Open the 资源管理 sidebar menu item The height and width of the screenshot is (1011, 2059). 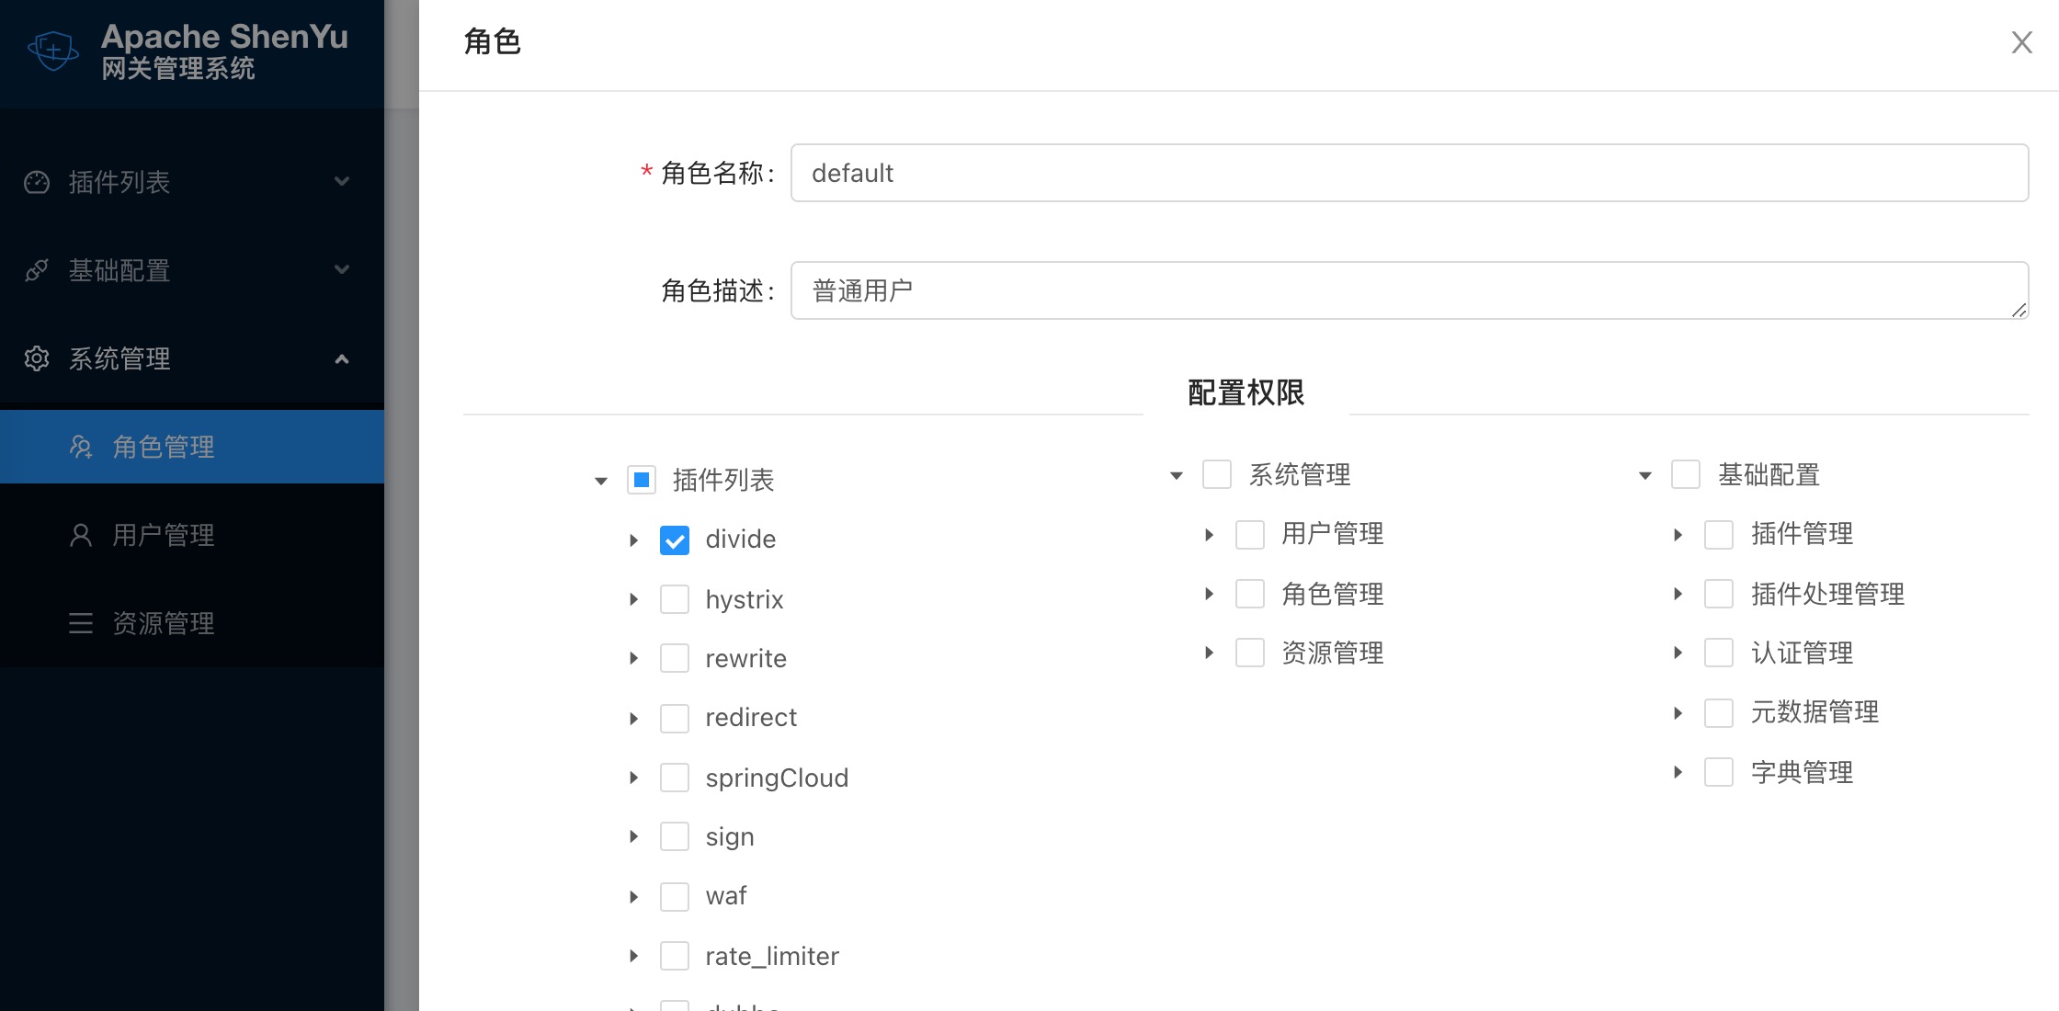pyautogui.click(x=164, y=623)
